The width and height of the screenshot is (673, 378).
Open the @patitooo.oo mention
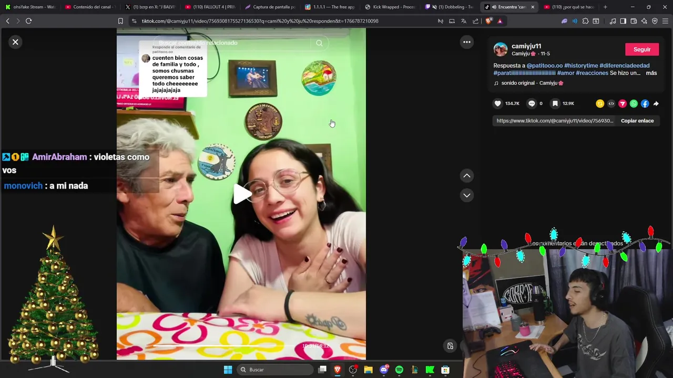click(544, 66)
